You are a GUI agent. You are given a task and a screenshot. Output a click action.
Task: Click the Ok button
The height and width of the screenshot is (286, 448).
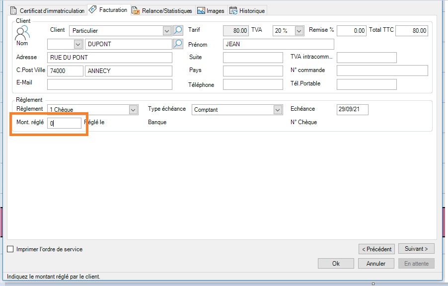[x=336, y=263]
